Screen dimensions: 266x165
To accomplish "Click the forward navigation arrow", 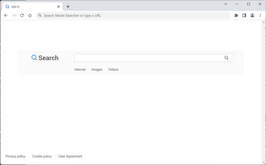I will [x=14, y=15].
